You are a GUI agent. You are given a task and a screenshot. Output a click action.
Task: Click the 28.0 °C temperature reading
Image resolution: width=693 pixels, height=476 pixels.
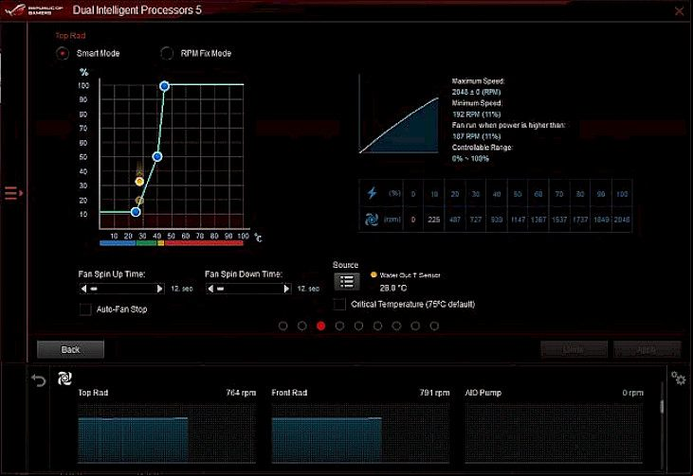click(x=393, y=288)
